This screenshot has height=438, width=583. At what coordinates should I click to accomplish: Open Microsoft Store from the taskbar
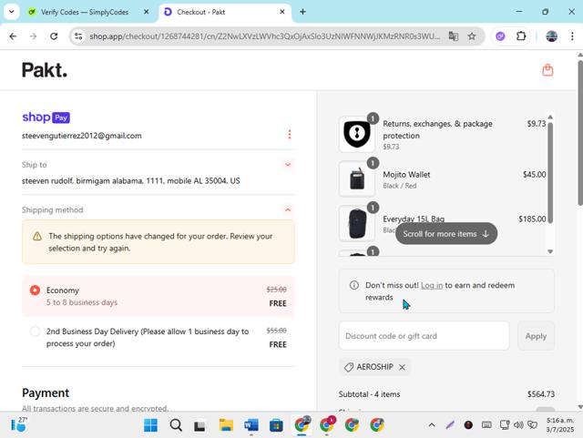tap(276, 425)
